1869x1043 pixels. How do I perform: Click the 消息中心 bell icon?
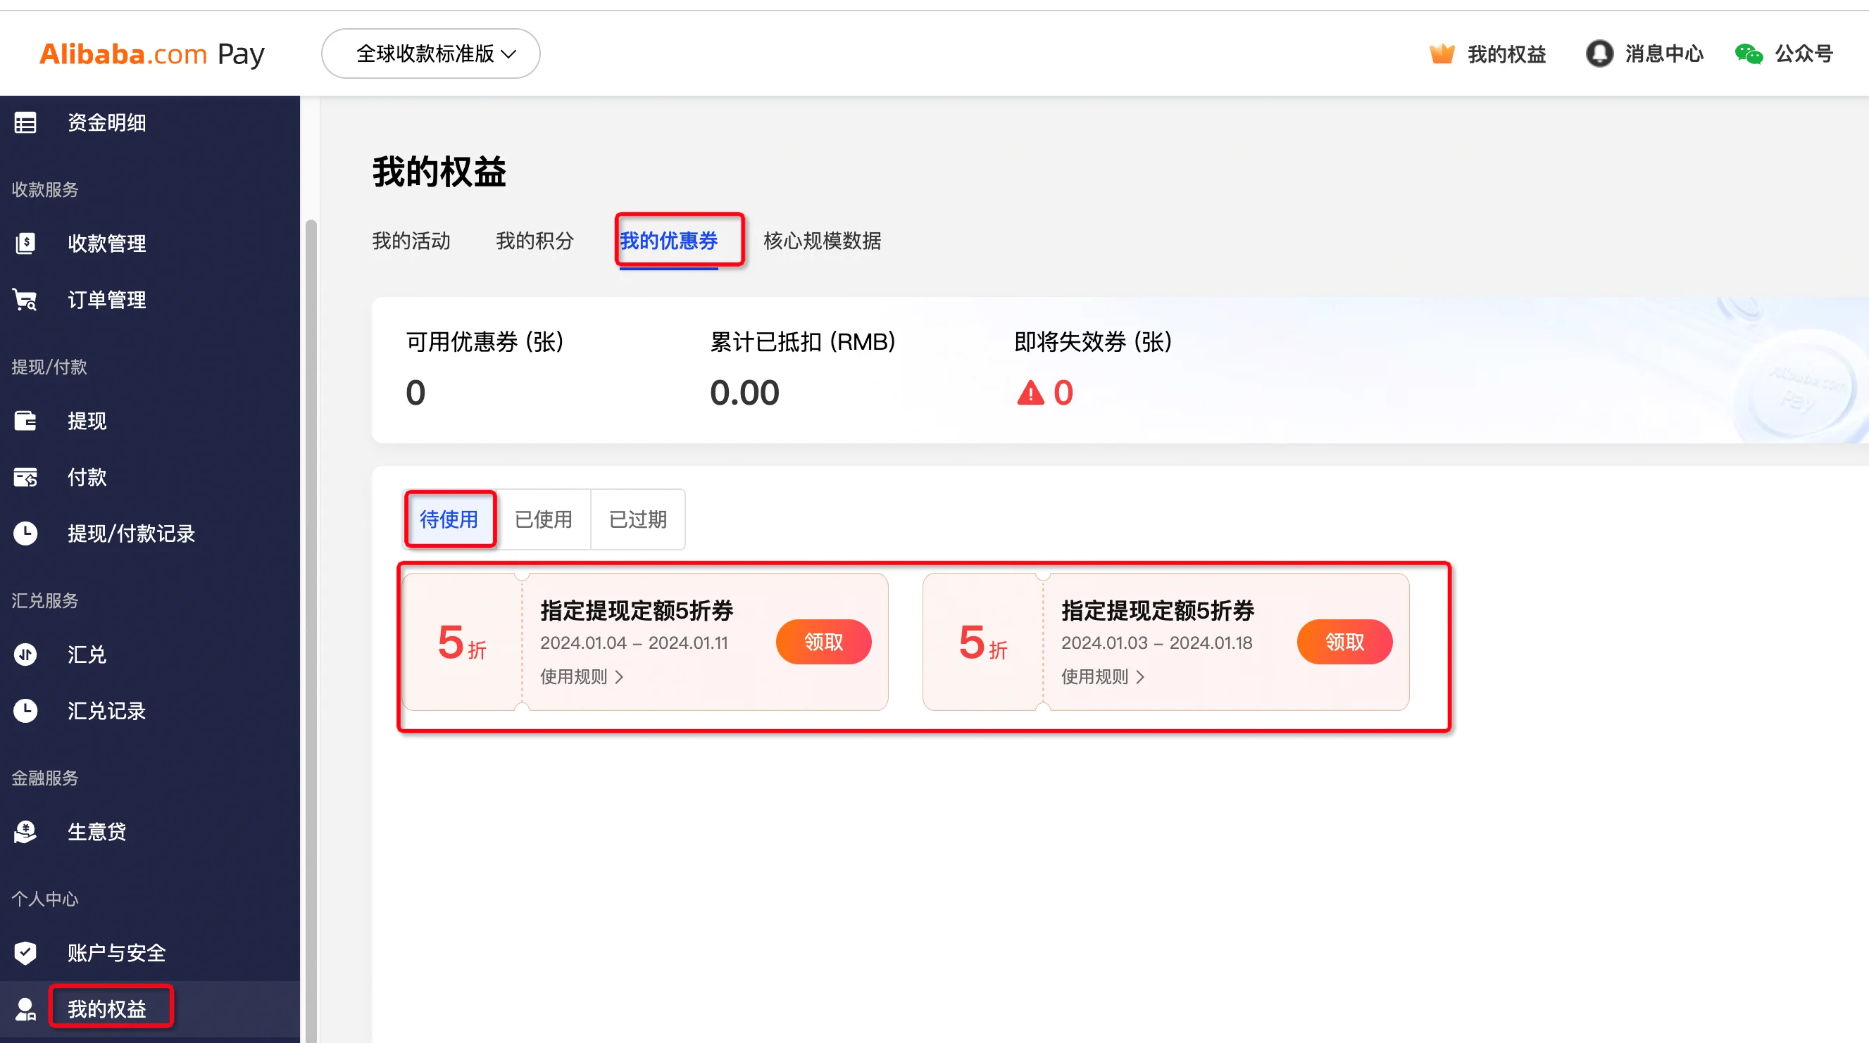point(1599,53)
